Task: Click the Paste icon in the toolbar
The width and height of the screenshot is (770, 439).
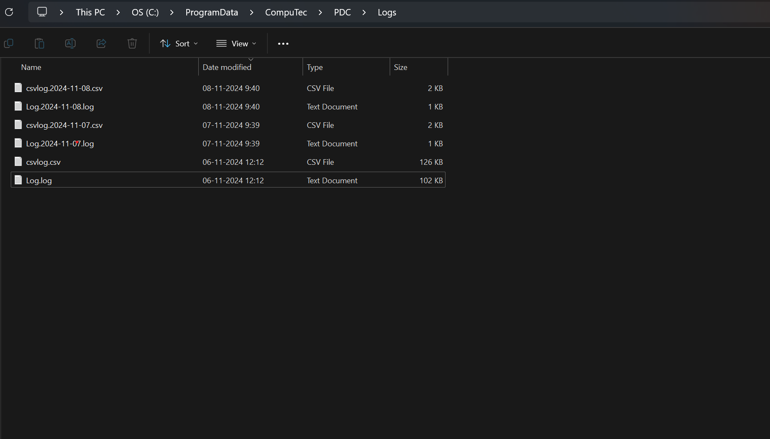Action: tap(39, 43)
